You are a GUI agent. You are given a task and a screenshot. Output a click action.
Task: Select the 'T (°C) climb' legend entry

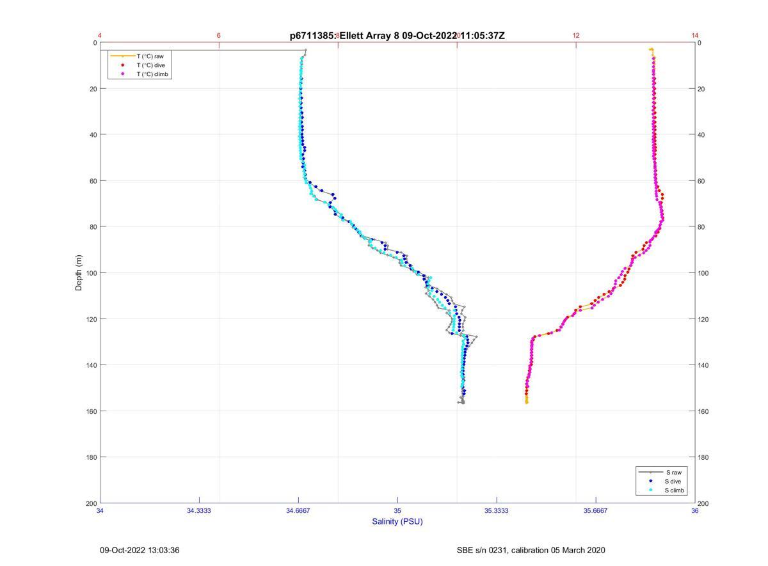(153, 74)
